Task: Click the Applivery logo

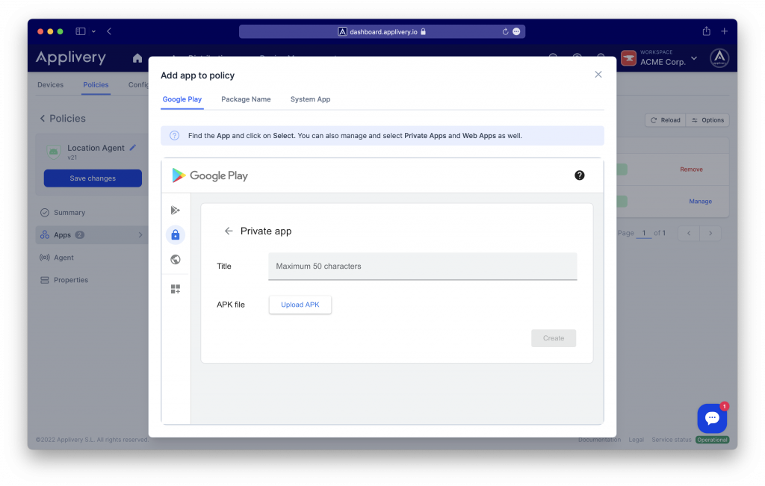Action: 71,58
